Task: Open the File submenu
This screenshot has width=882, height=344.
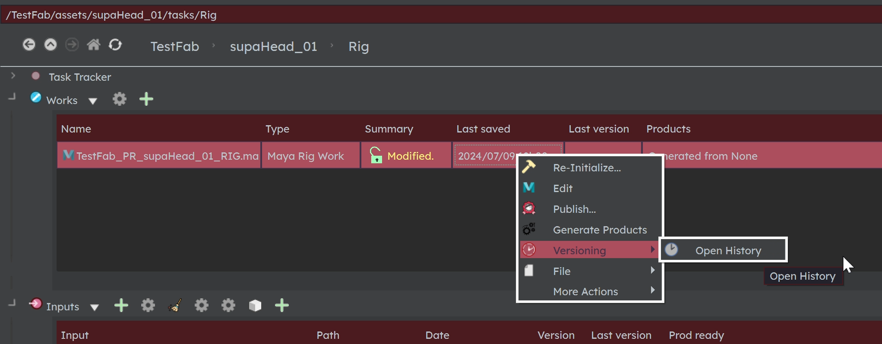Action: point(590,271)
